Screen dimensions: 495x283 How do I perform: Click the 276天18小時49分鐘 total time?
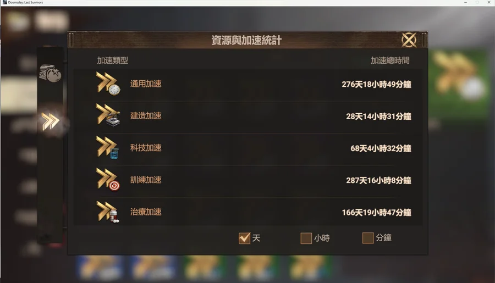(376, 84)
